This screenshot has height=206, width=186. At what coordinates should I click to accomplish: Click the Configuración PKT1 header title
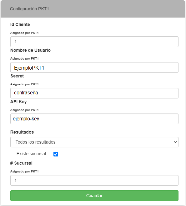pyautogui.click(x=29, y=9)
